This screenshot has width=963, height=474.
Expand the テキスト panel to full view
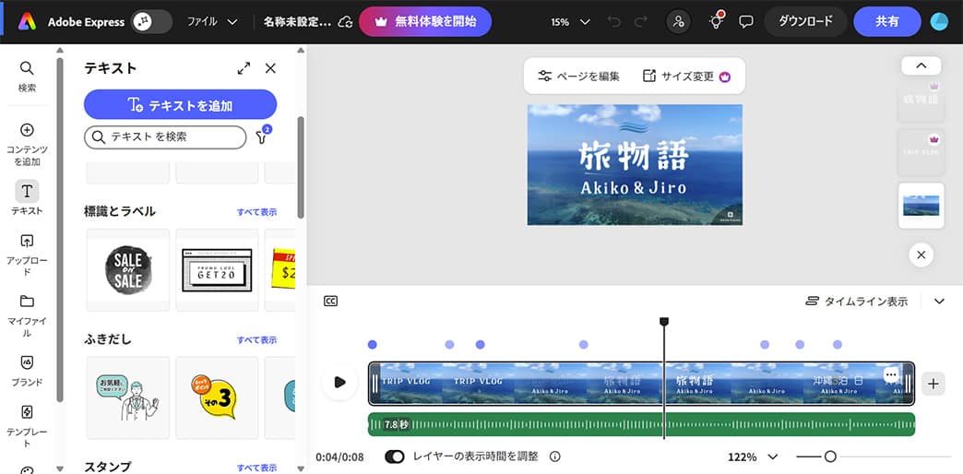point(244,68)
